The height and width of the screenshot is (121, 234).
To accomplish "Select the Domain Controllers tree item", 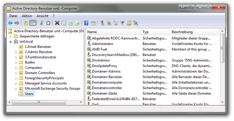I will tap(40, 73).
